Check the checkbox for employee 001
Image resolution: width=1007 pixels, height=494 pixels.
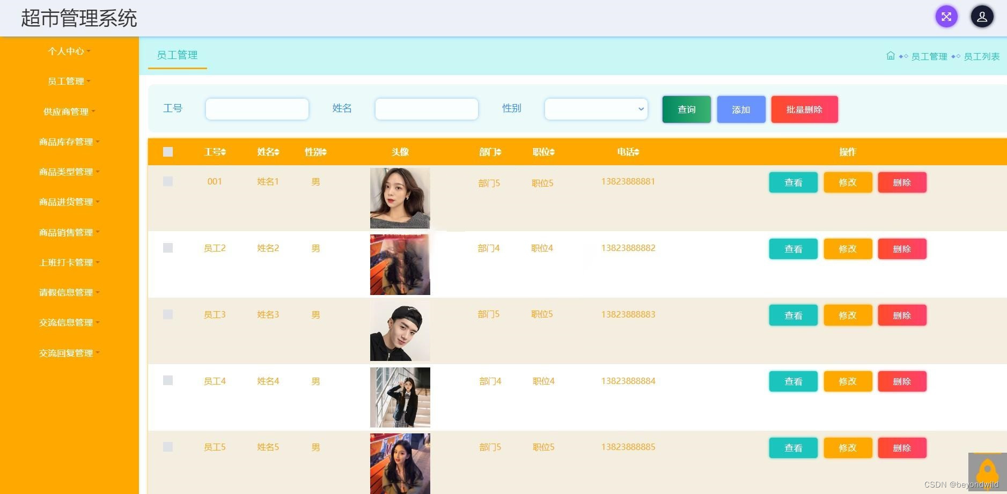(x=168, y=181)
